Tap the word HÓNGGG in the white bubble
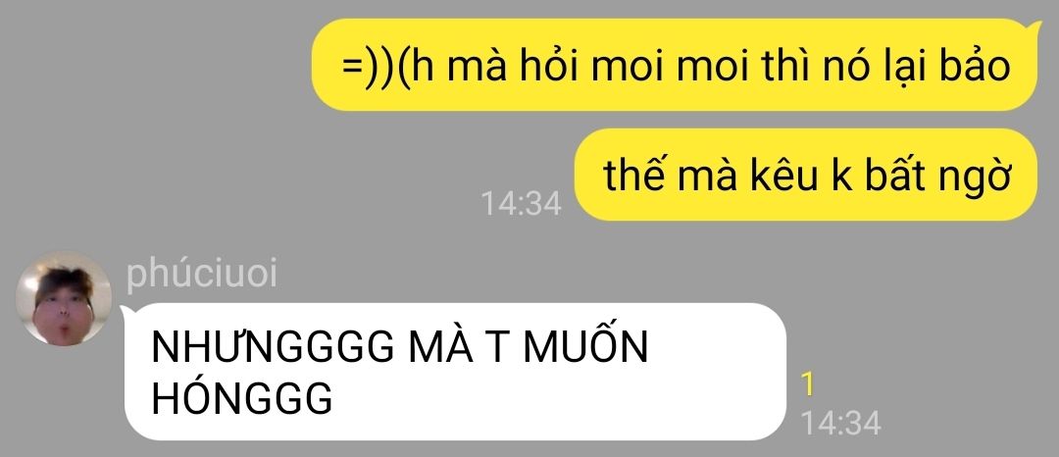 coord(242,398)
